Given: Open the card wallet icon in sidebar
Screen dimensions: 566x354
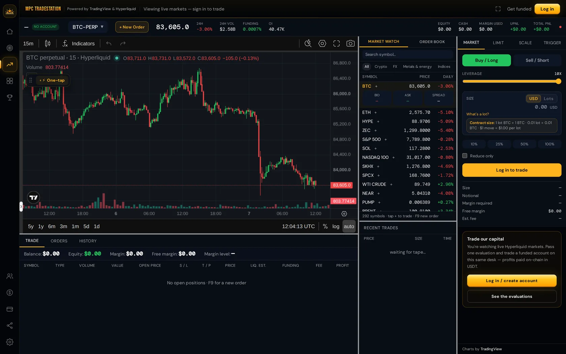Looking at the screenshot, I should click(x=10, y=309).
